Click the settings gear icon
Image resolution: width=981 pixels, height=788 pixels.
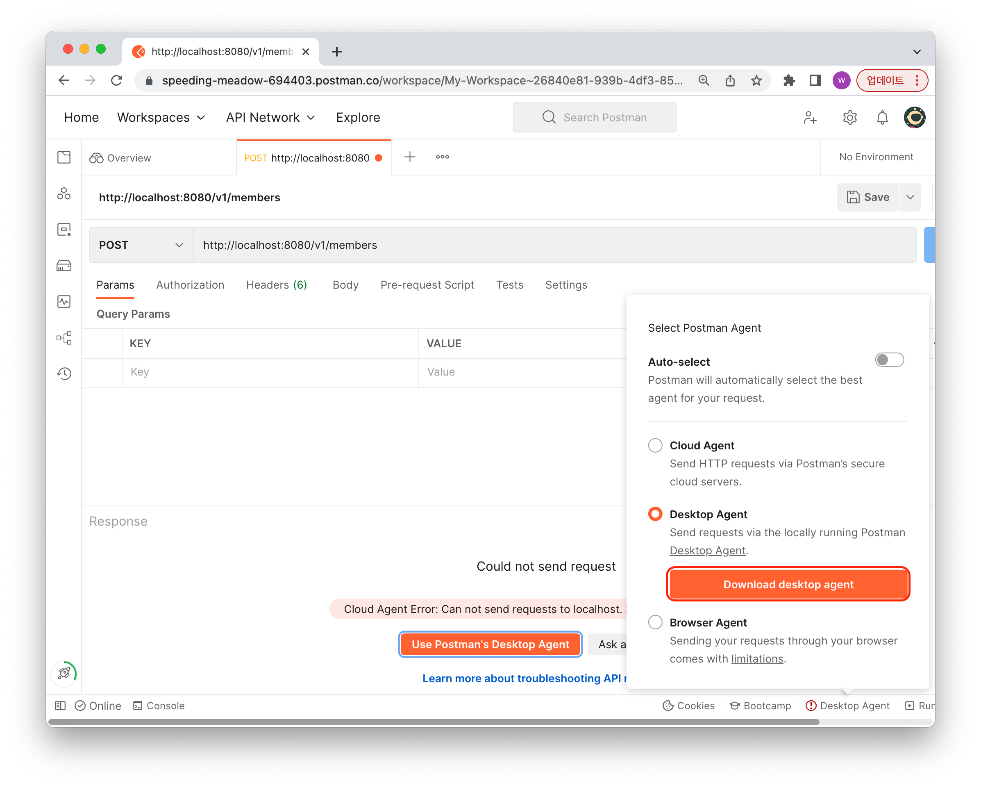[x=849, y=117]
